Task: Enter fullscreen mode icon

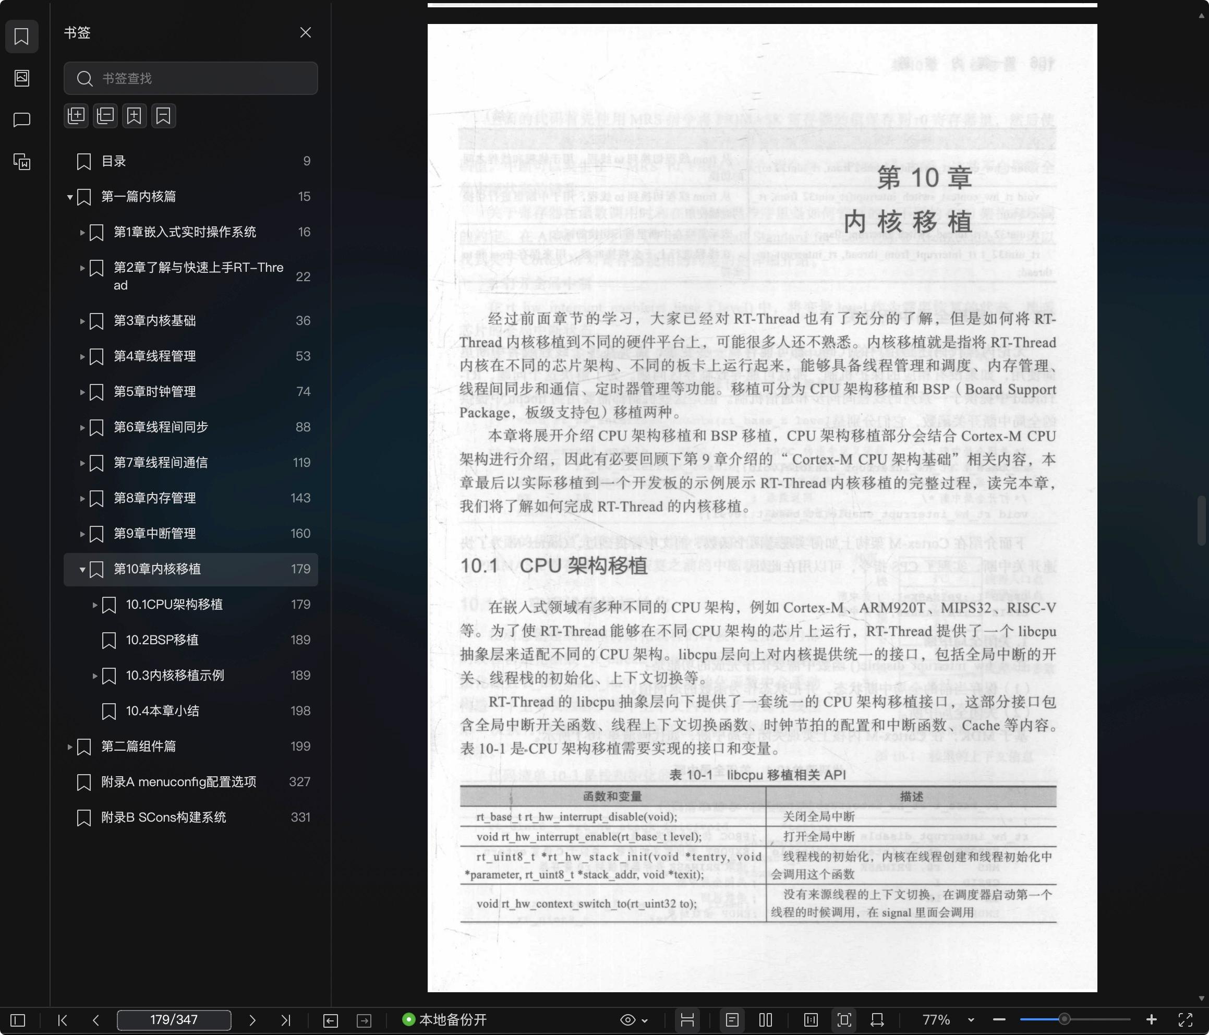Action: click(x=1185, y=1020)
